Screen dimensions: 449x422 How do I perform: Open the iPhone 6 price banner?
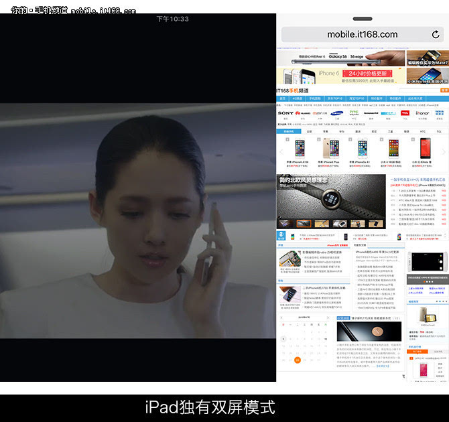tap(340, 76)
